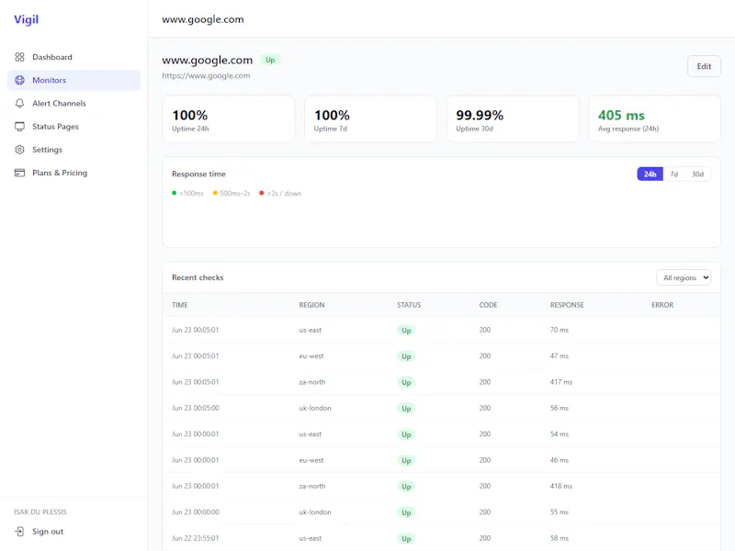The height and width of the screenshot is (551, 735).
Task: Go to Monitors in the sidebar
Action: (x=74, y=80)
